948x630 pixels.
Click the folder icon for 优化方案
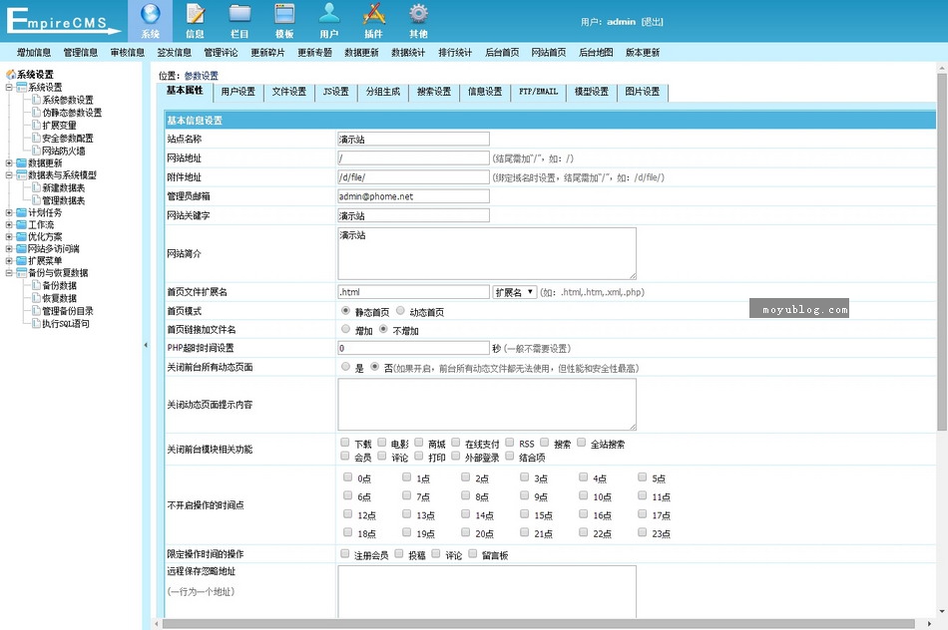pos(22,237)
